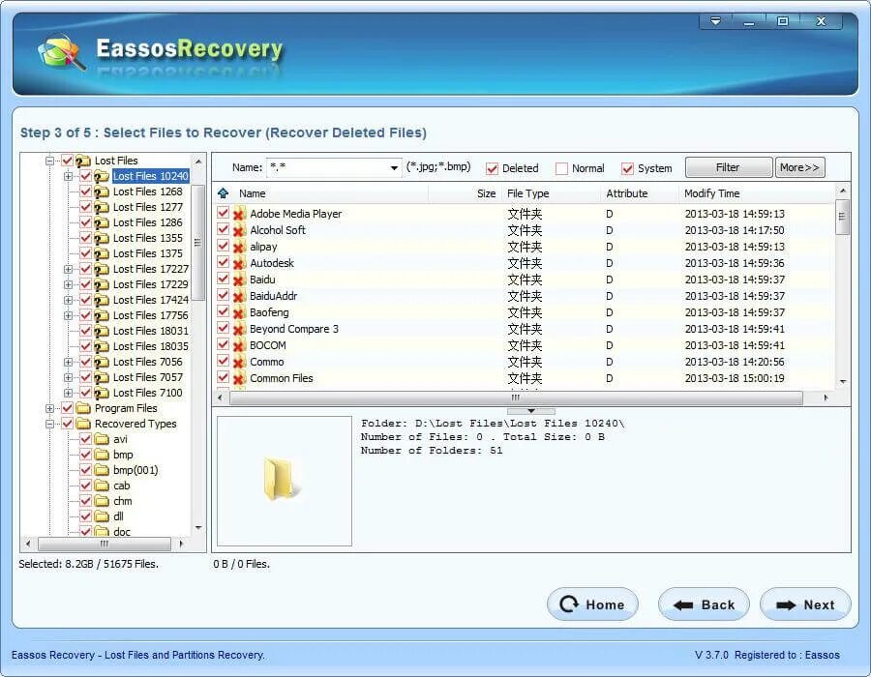
Task: Enable the Normal files checkbox
Action: click(x=561, y=167)
